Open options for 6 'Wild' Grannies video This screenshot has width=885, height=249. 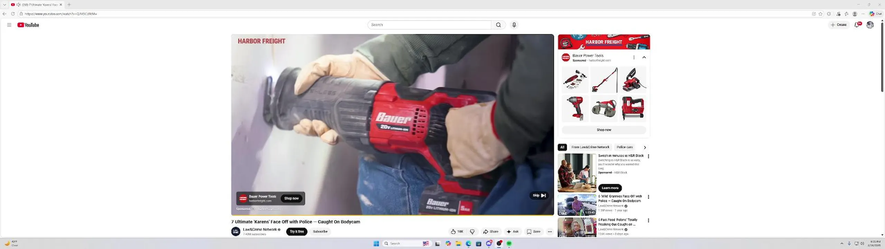coord(649,197)
